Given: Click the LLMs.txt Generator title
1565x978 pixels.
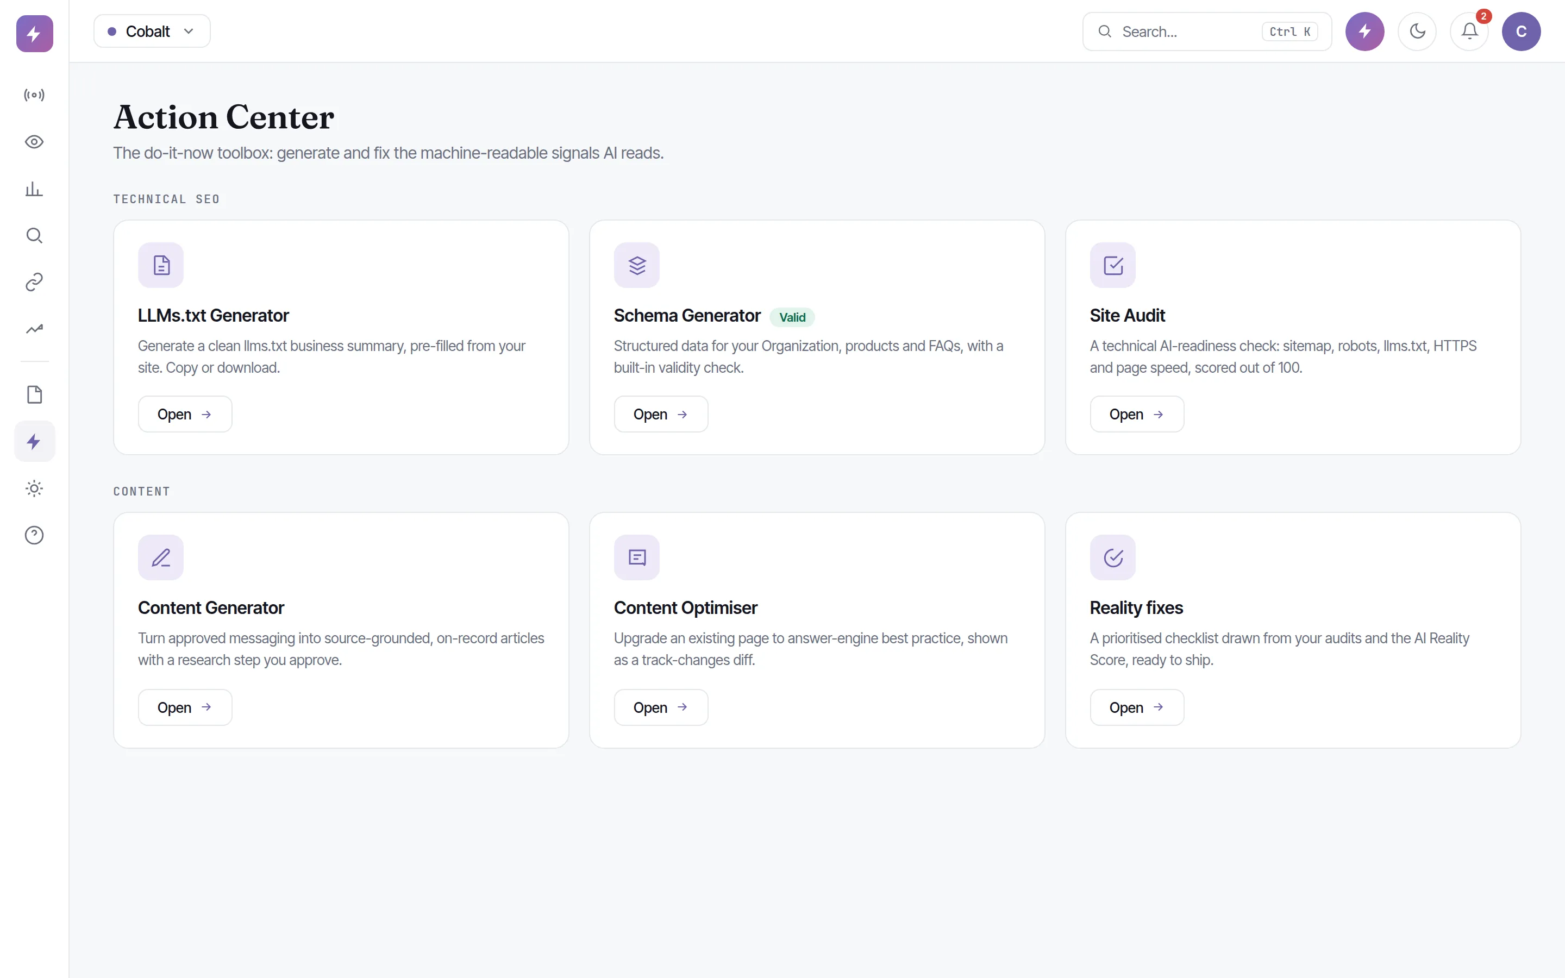Looking at the screenshot, I should click(214, 316).
